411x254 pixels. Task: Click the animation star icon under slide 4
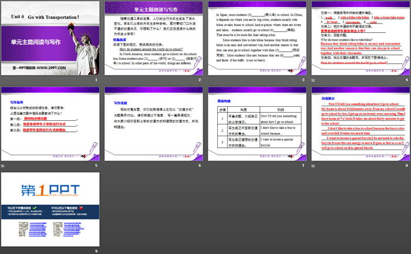click(313, 80)
